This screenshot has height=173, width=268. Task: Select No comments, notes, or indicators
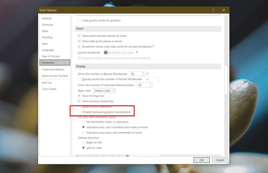coord(83,122)
